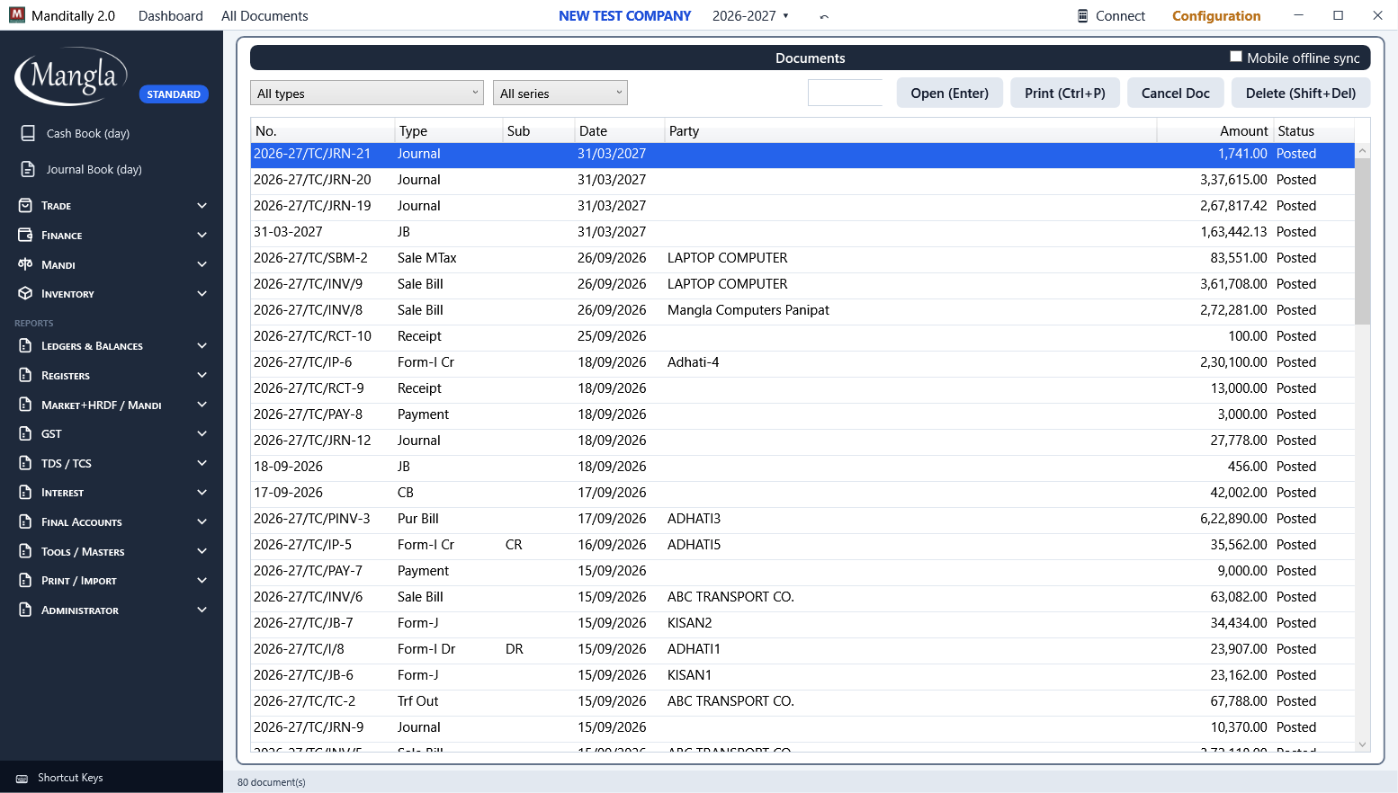Click the Inventory box icon
Screen dimensions: 1398x793
25,294
